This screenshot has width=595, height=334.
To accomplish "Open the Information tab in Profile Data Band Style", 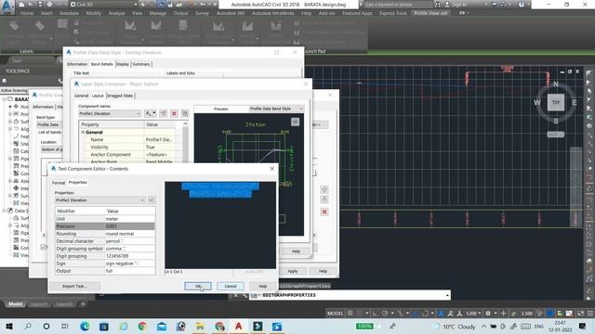I will 77,64.
